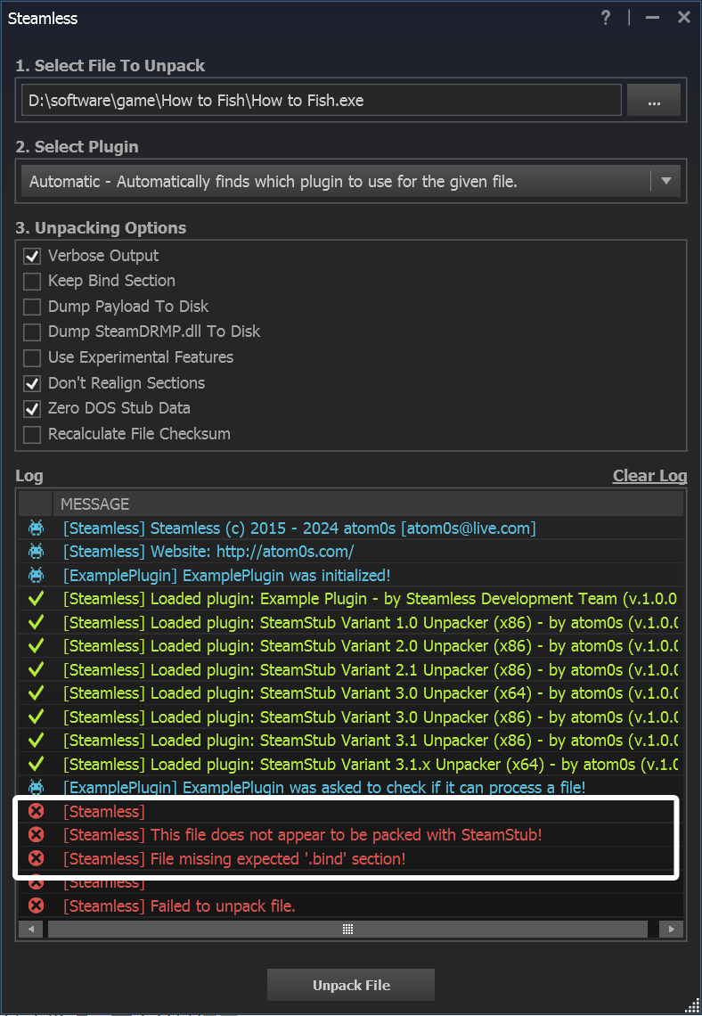702x1016 pixels.
Task: Click the log horizontal scrollbar left arrow
Action: (x=30, y=930)
